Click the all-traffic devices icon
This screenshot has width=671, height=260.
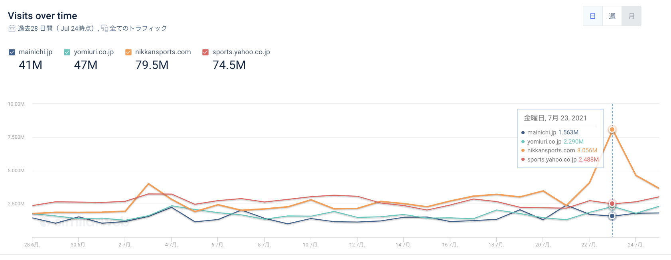(105, 28)
